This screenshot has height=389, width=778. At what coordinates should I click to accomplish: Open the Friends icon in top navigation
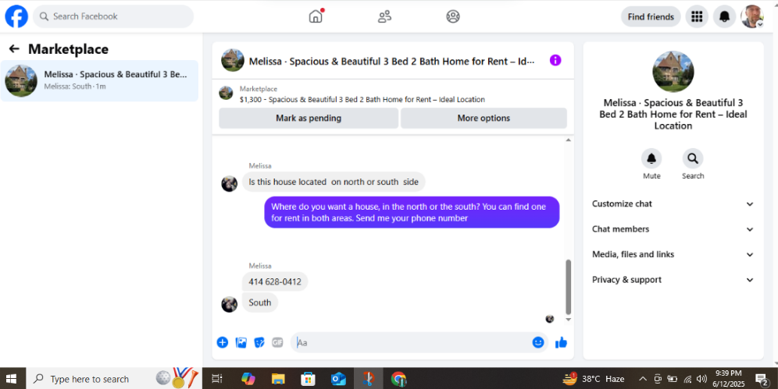(x=384, y=16)
